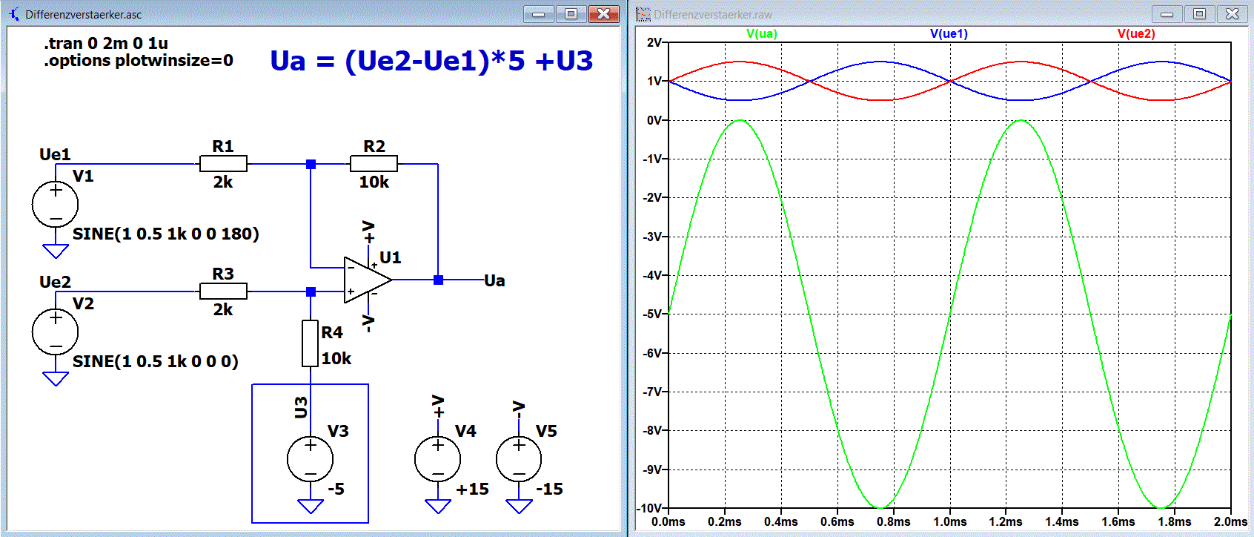1254x537 pixels.
Task: Click the 2k value under R1
Action: [223, 182]
